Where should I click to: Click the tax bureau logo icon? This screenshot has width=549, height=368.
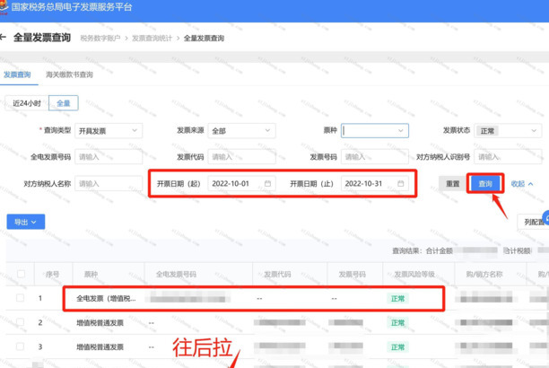(x=4, y=6)
